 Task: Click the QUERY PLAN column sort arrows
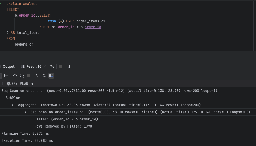[255, 84]
